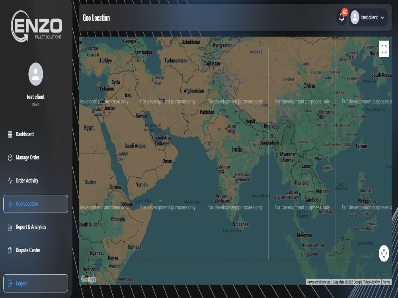Click the test client name in sidebar
Screen dimensions: 398x298
35,97
